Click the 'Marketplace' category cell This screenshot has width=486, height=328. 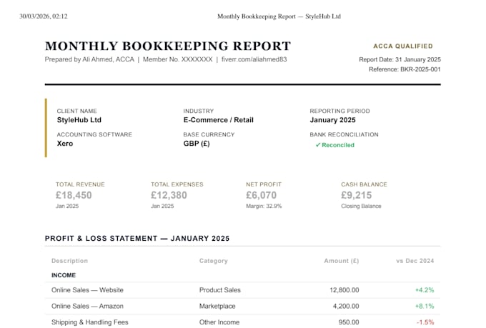[217, 306]
